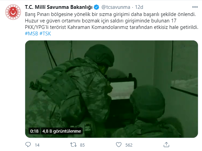Open the ministry profile avatar logo

(x=13, y=12)
